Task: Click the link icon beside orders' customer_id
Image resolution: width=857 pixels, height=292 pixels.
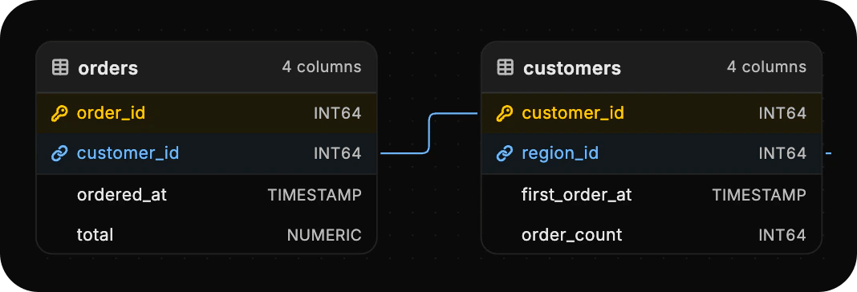Action: click(x=59, y=154)
